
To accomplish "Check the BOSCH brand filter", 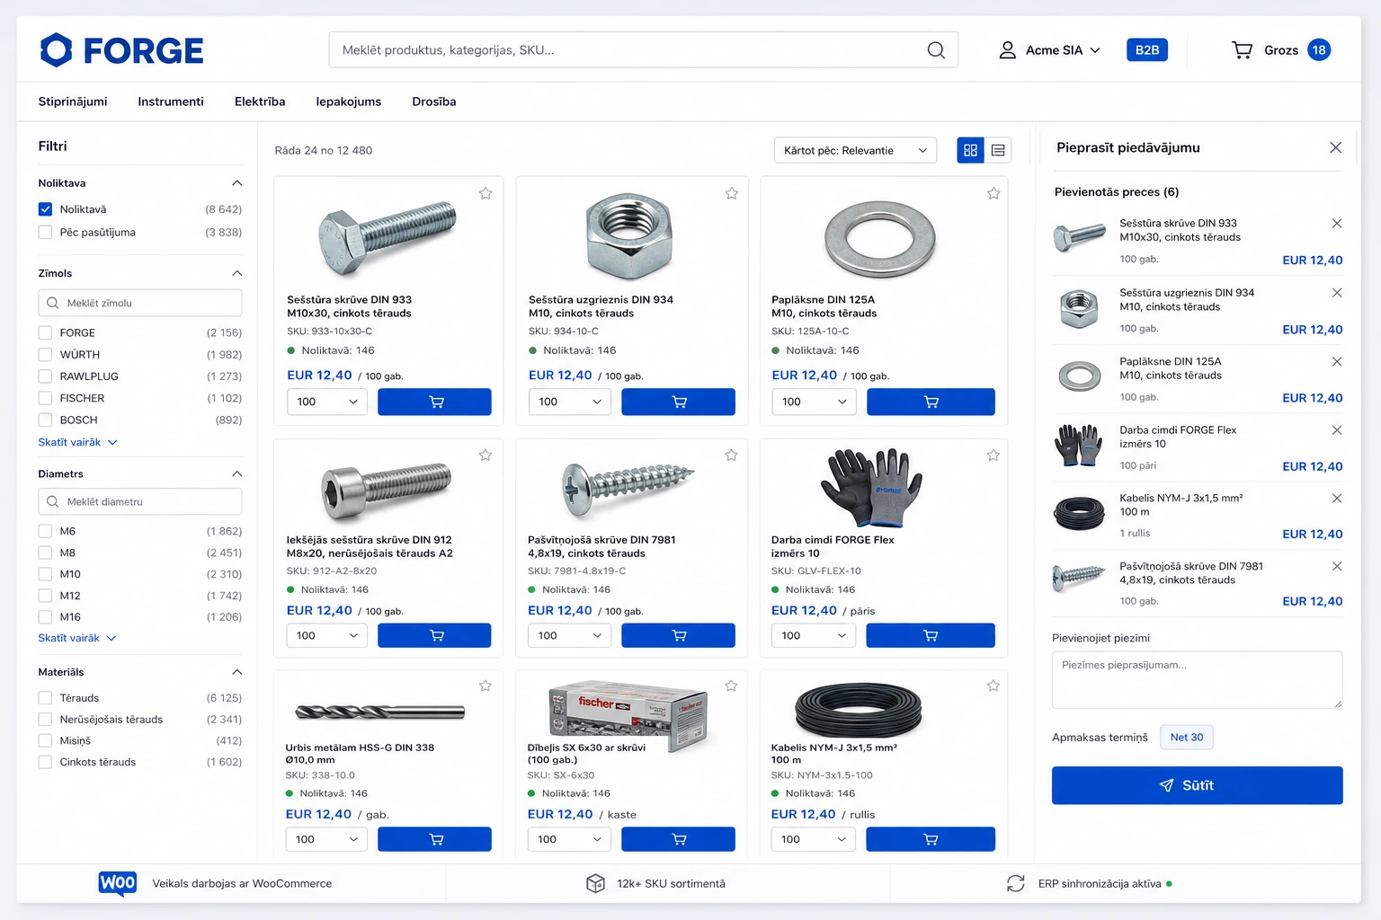I will click(45, 420).
